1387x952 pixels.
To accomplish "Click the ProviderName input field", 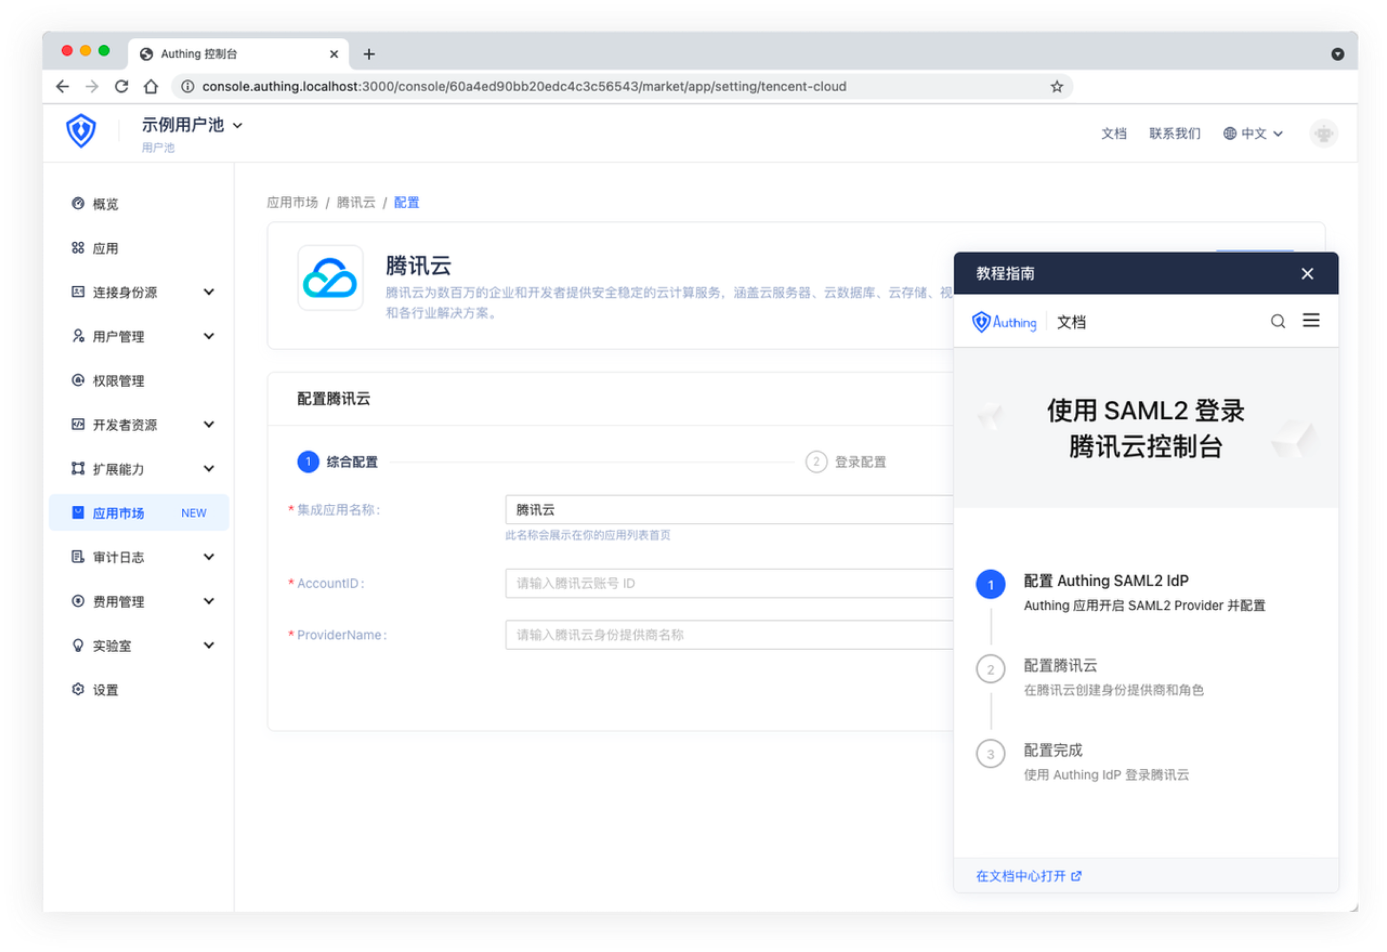I will pos(729,635).
